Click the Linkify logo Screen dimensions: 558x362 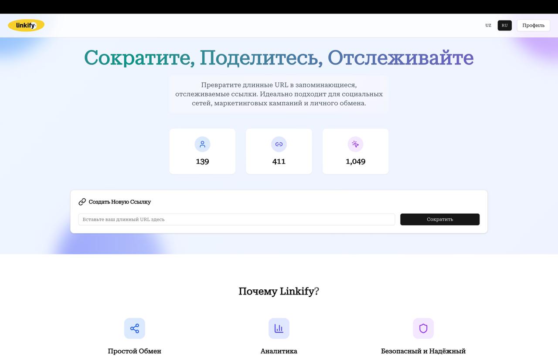[x=26, y=25]
